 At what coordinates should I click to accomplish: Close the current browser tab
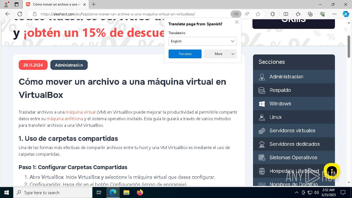pyautogui.click(x=84, y=4)
